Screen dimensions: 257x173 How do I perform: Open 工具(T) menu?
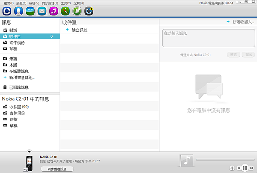(66, 3)
